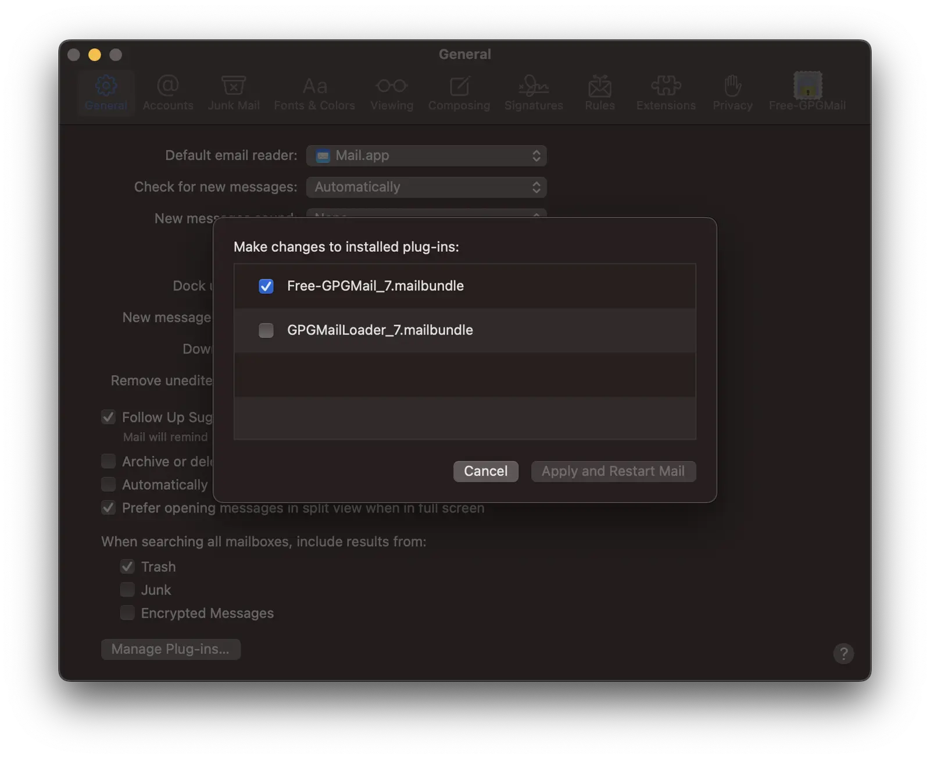Toggle Encrypted Messages search option
The image size is (930, 759).
[127, 612]
